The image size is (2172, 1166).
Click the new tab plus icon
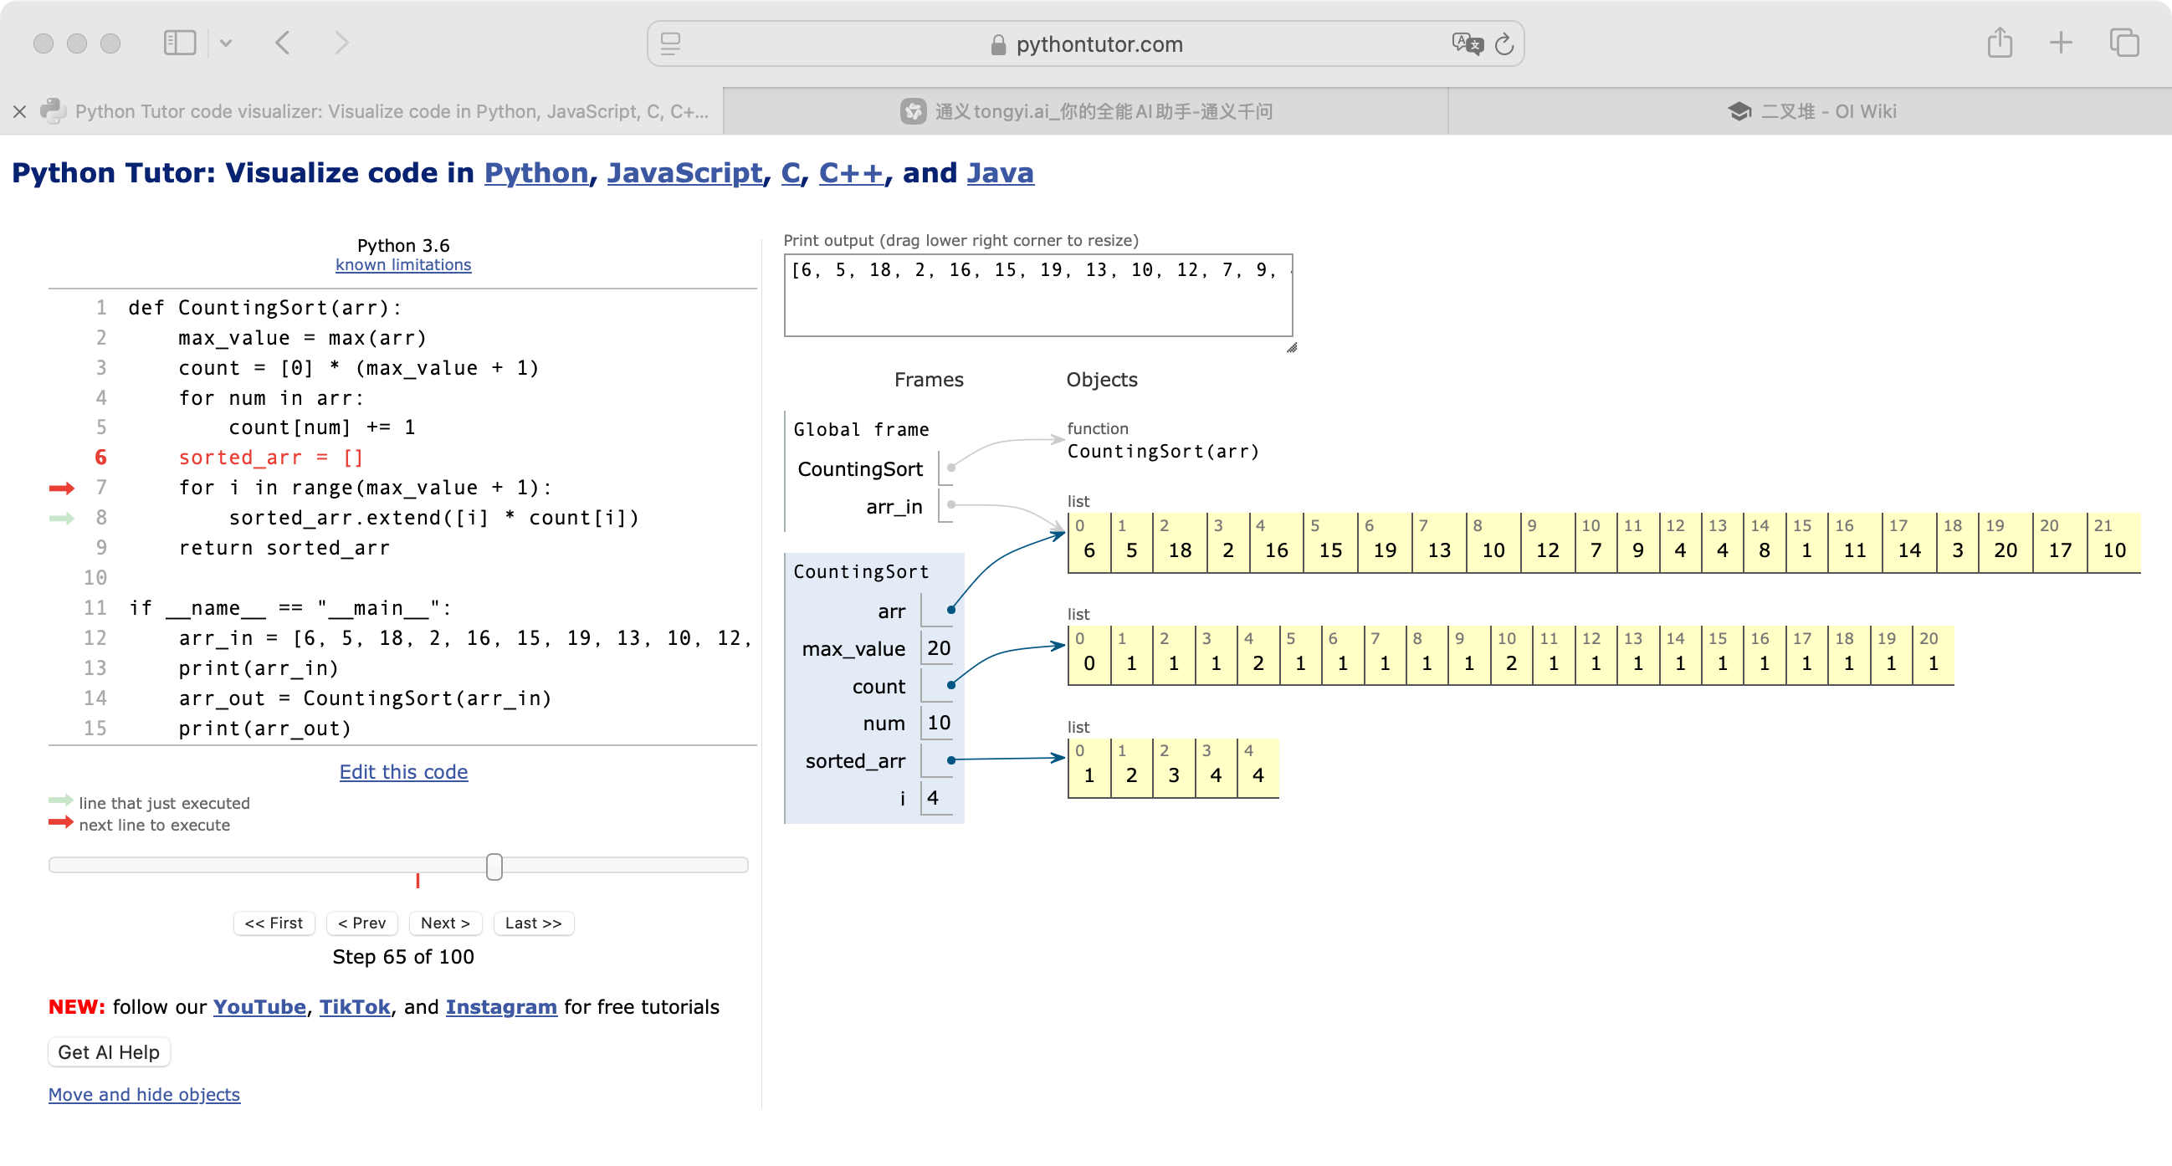tap(2061, 43)
